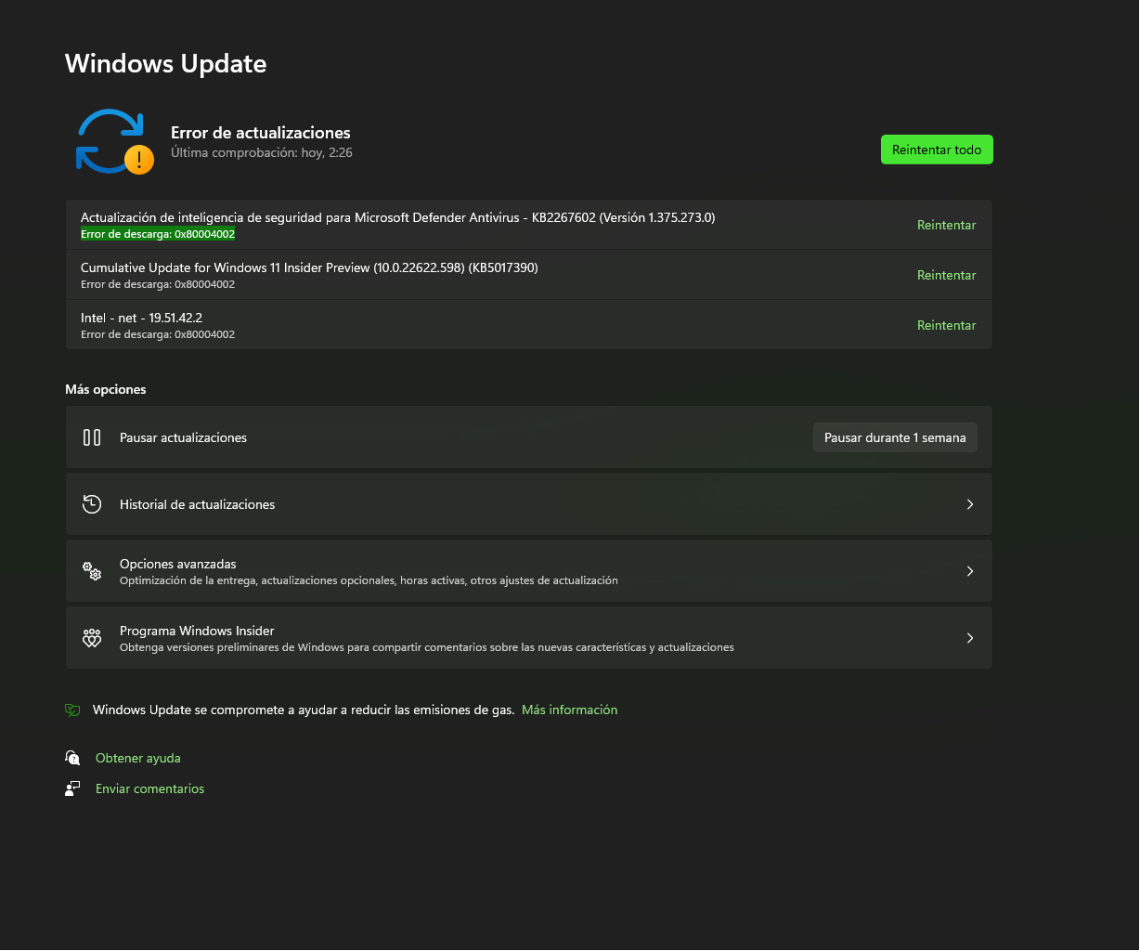
Task: Click the Windows Update emissions commitment text
Action: (304, 710)
